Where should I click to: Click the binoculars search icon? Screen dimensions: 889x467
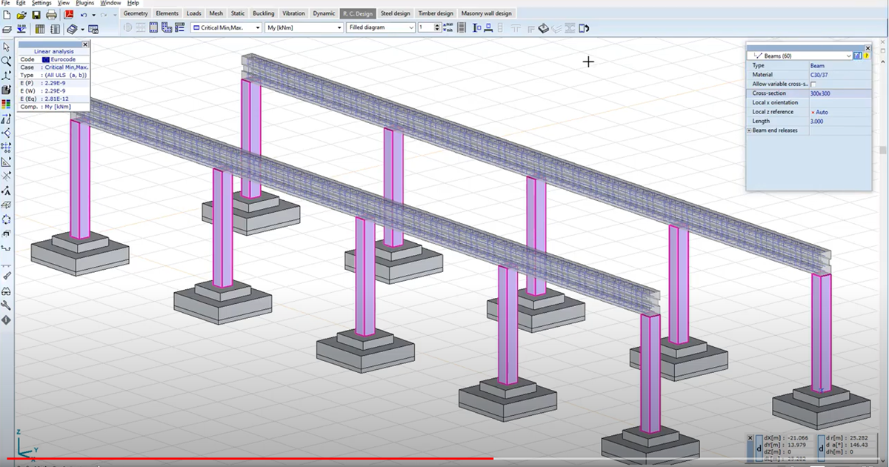tap(7, 291)
